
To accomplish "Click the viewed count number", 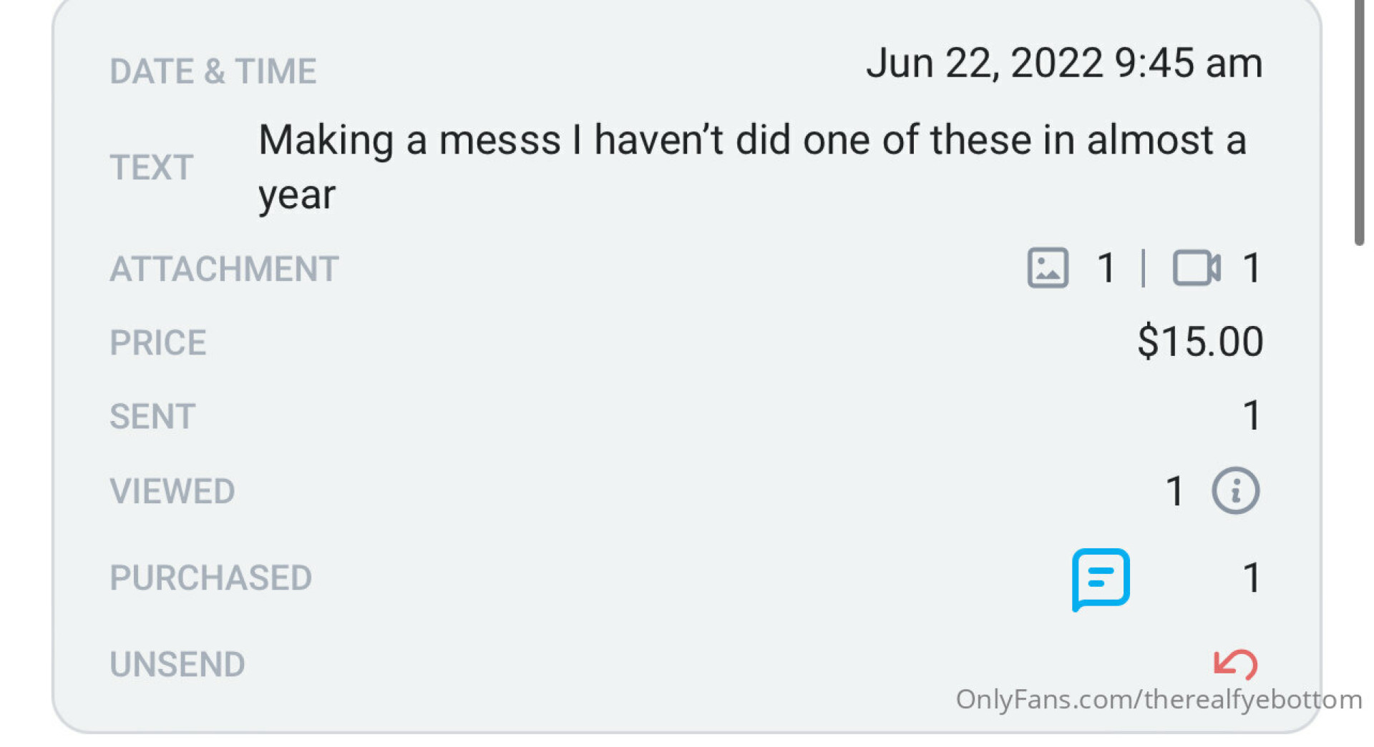I will pos(1174,491).
